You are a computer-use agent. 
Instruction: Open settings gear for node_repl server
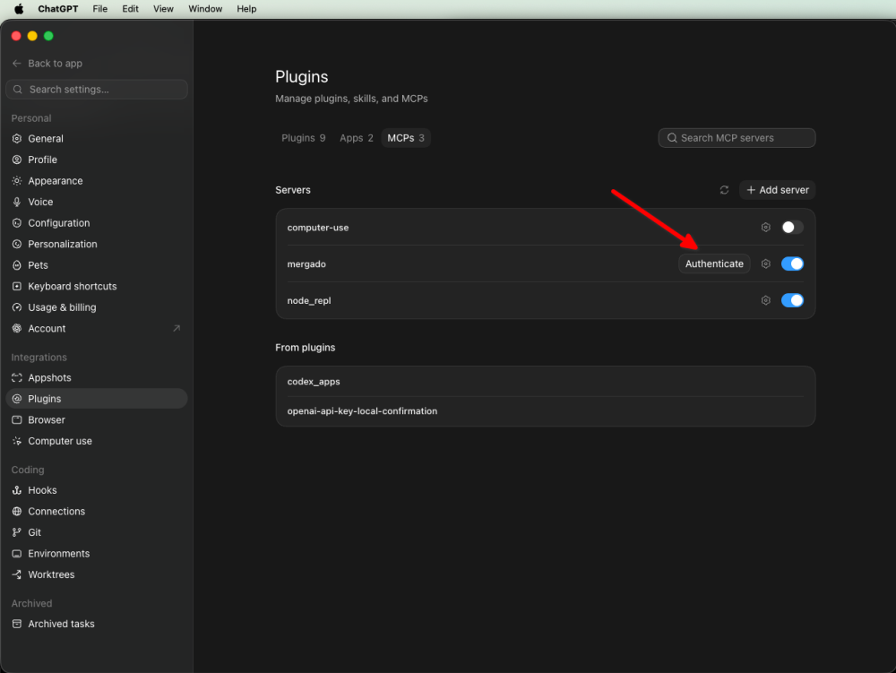coord(766,300)
